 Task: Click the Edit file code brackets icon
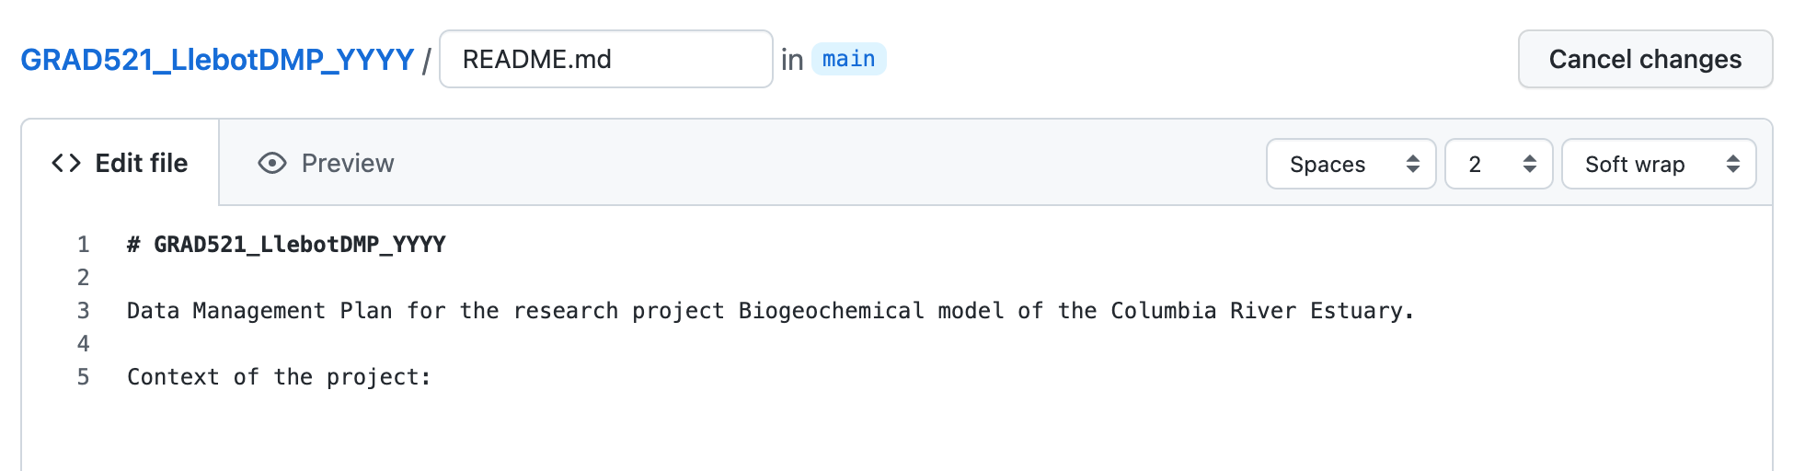click(x=66, y=164)
